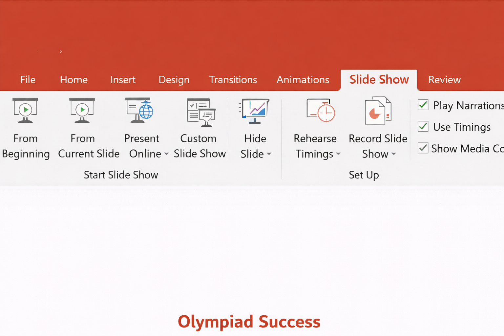Screen dimensions: 504x336
Task: Open the Custom Slide Show icon
Action: click(201, 112)
